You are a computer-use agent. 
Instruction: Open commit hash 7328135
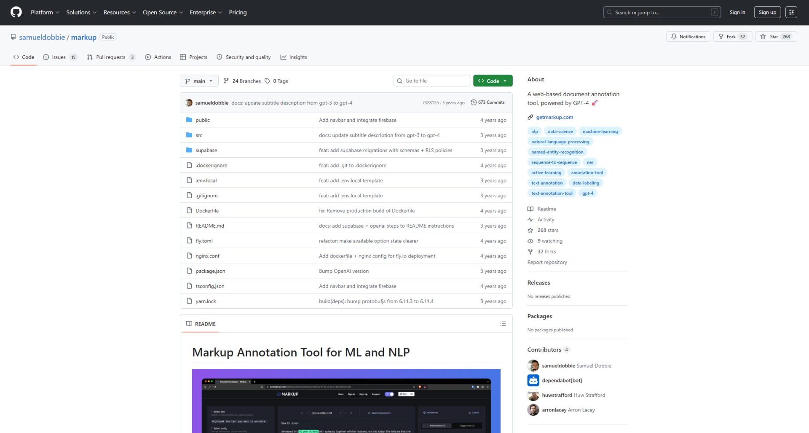point(430,103)
